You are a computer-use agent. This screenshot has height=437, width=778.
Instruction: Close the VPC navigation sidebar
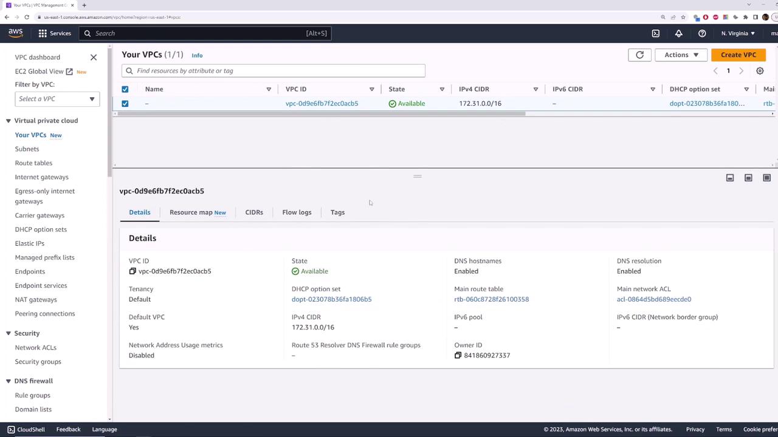94,57
